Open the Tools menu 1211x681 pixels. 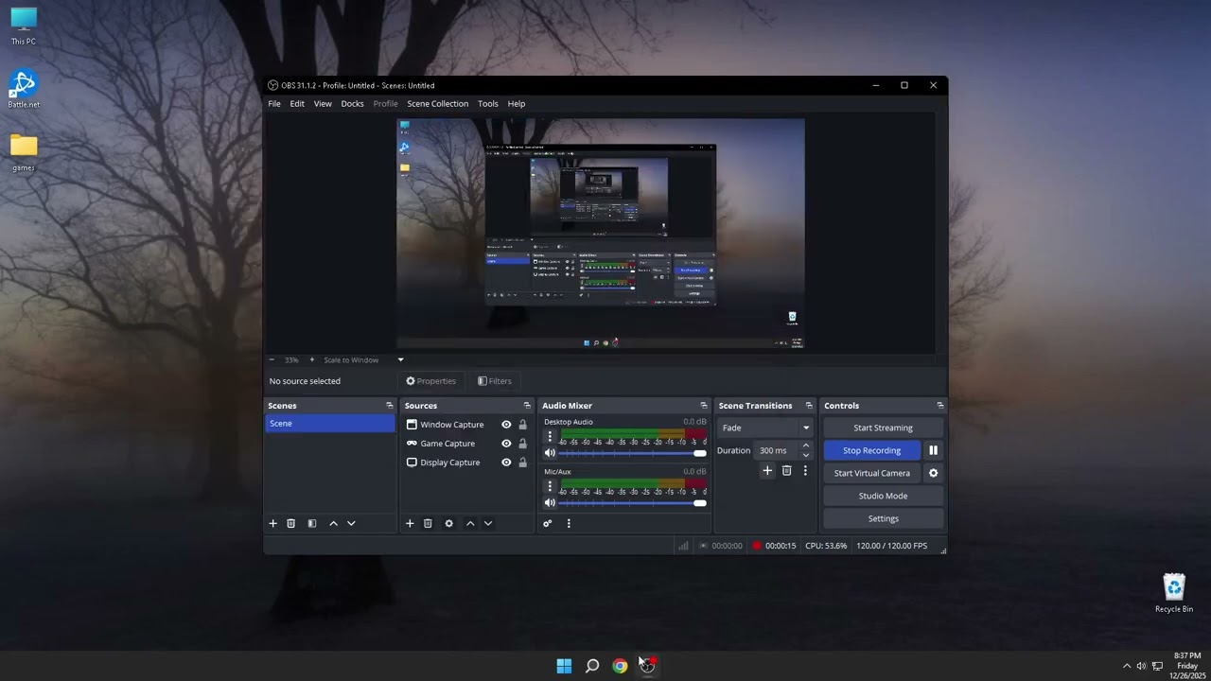[488, 104]
